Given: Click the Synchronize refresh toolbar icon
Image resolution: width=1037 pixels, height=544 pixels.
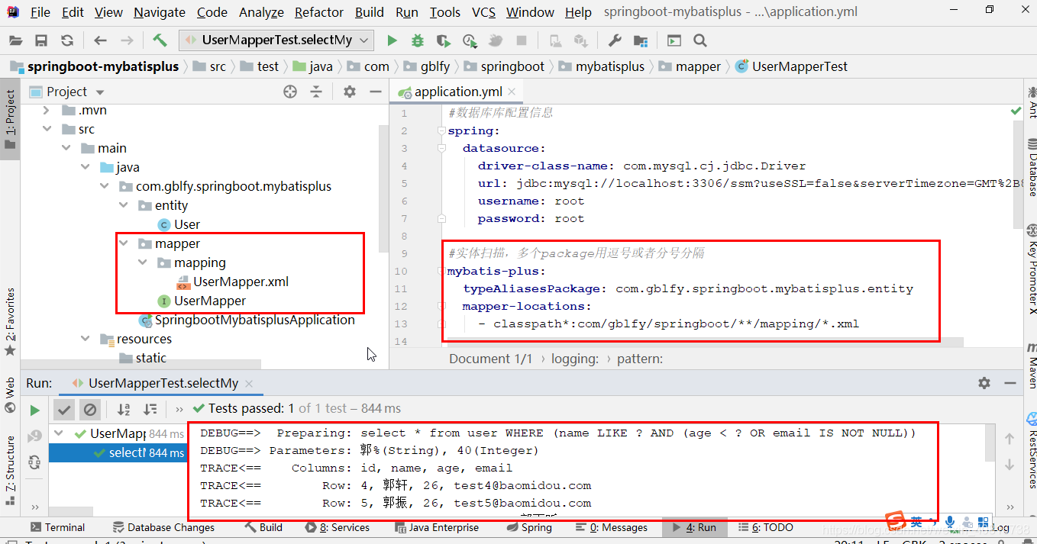Looking at the screenshot, I should pyautogui.click(x=67, y=40).
